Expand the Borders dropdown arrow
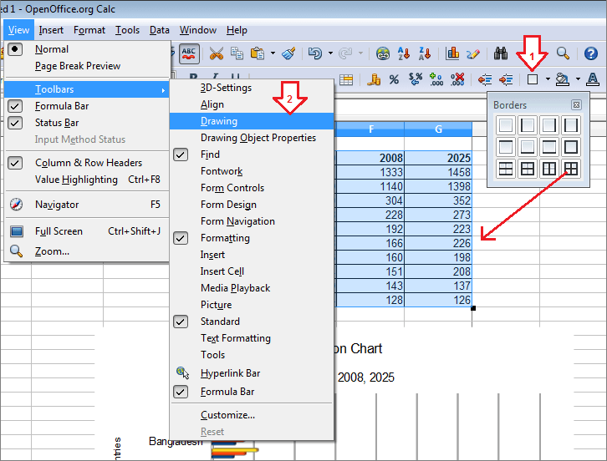 pos(548,79)
